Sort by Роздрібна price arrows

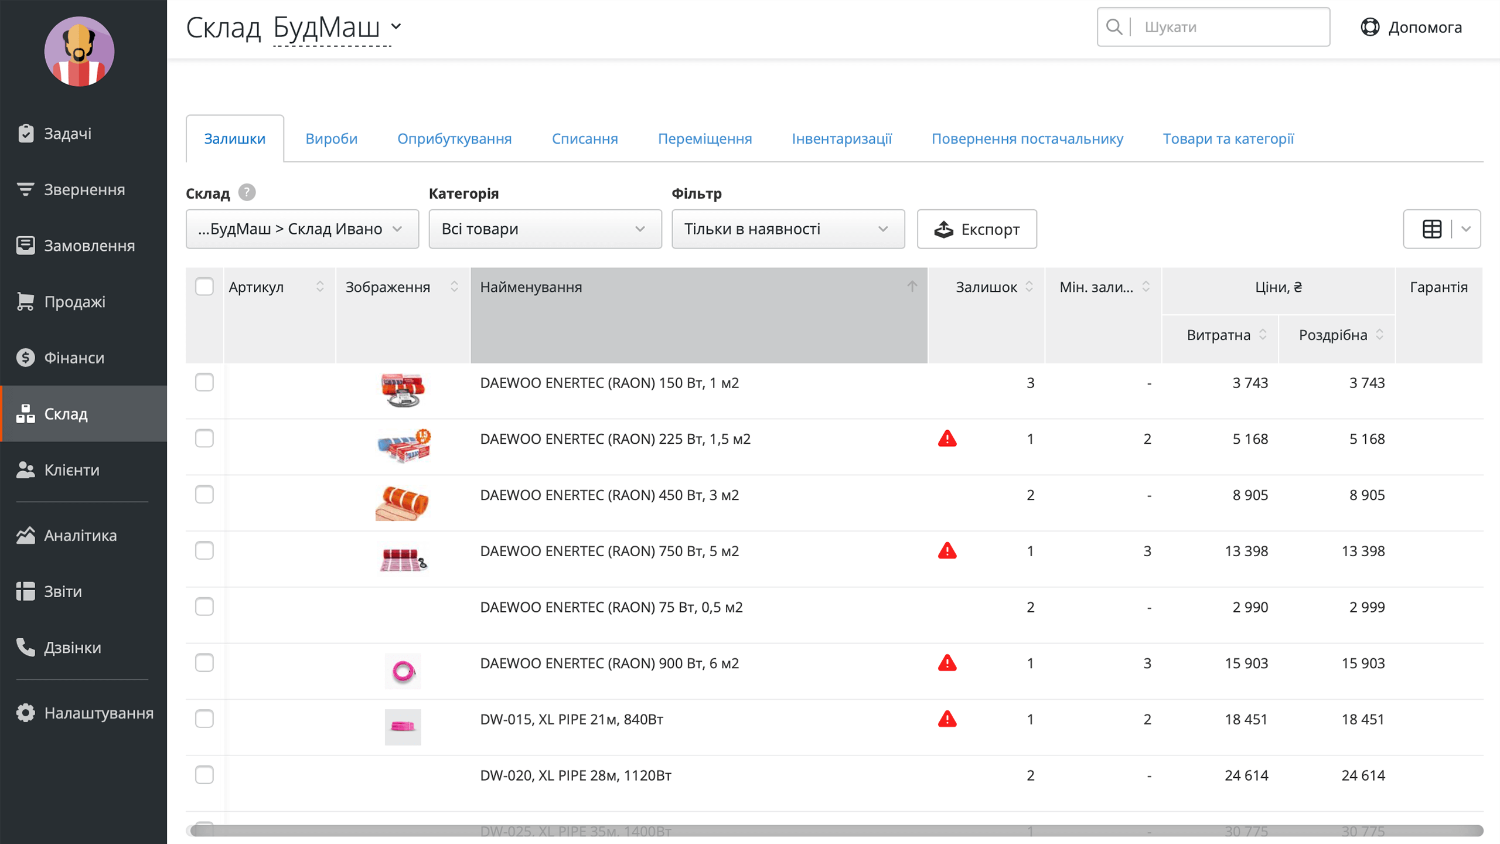tap(1380, 335)
